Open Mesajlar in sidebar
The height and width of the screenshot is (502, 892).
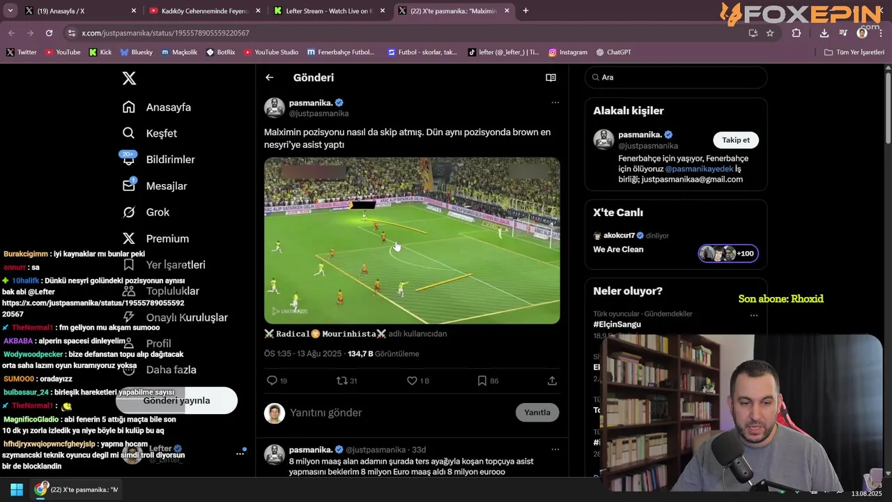155,185
